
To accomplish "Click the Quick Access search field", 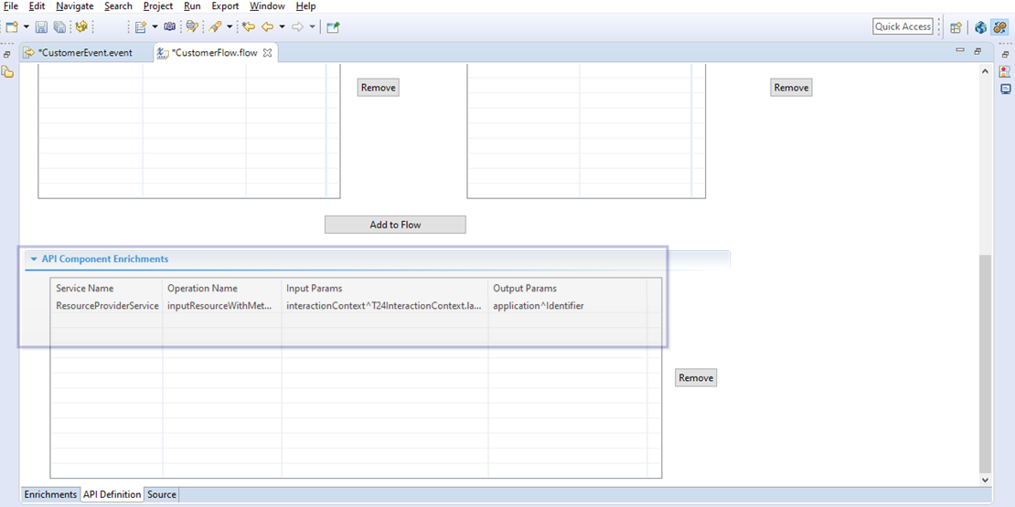I will tap(903, 26).
